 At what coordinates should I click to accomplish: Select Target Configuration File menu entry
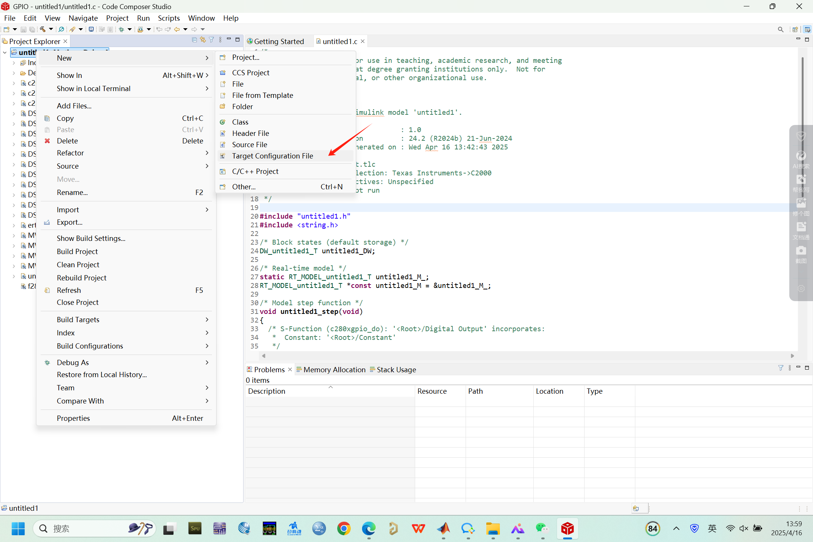tap(272, 156)
